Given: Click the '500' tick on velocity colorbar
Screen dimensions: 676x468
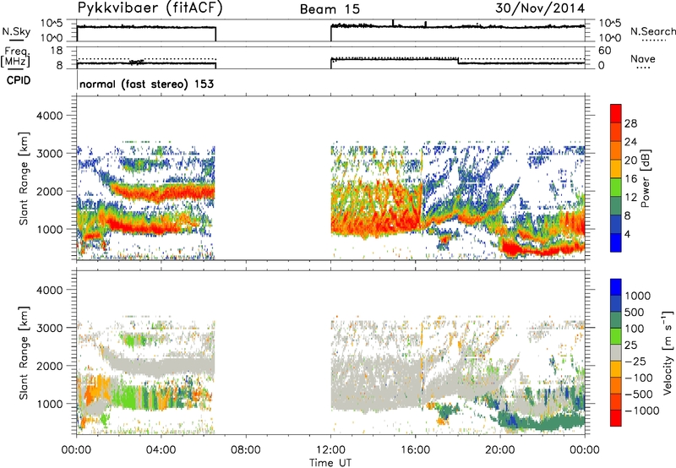Looking at the screenshot, I should click(x=635, y=313).
